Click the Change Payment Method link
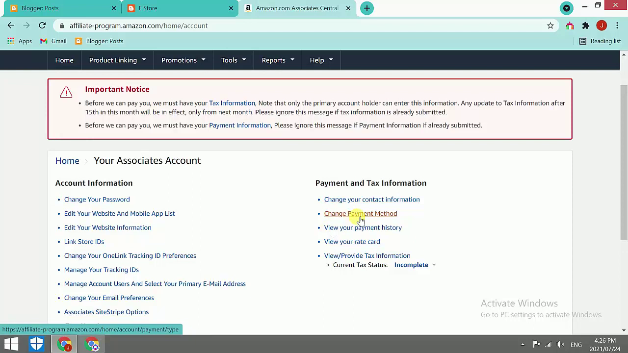Screen dimensions: 628x353 point(361,213)
